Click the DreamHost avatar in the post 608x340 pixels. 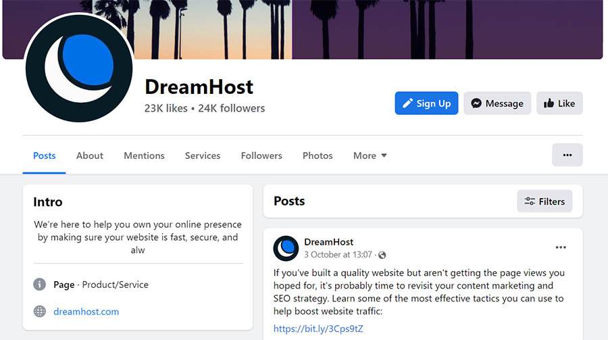[286, 248]
